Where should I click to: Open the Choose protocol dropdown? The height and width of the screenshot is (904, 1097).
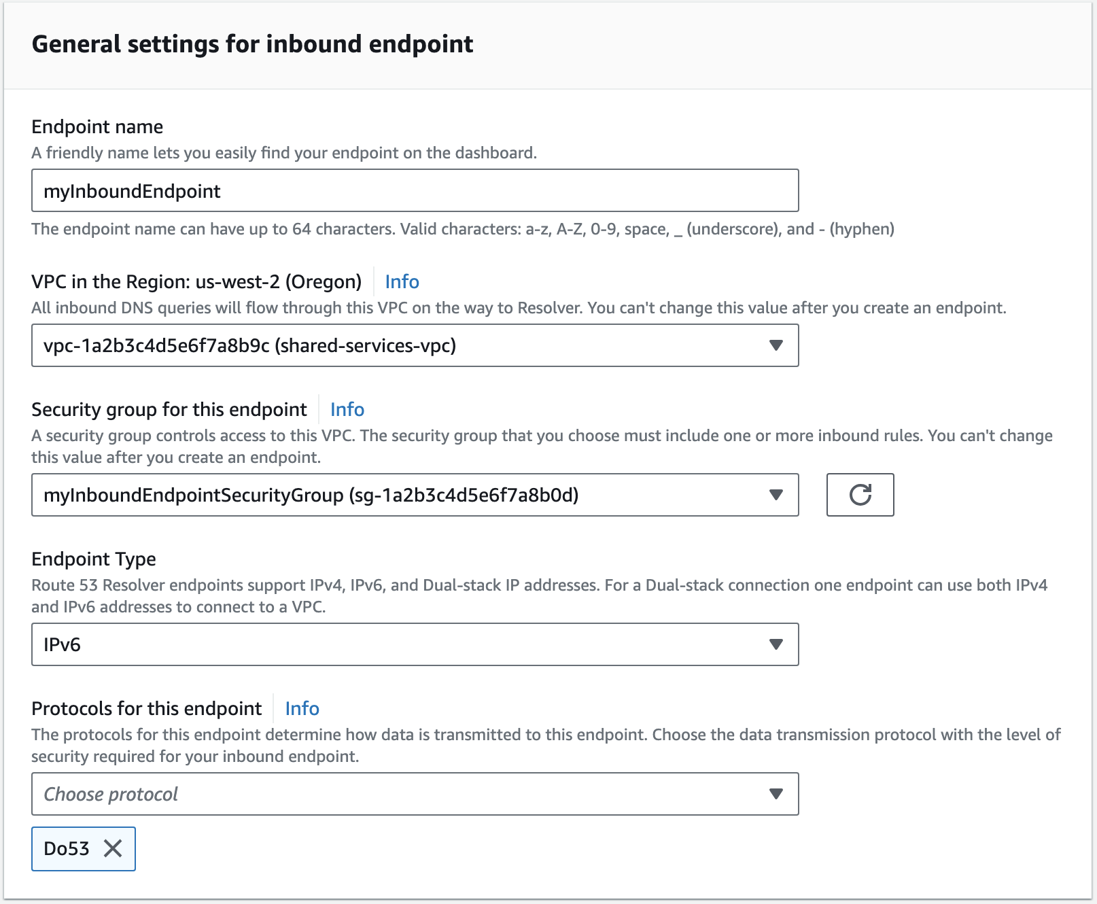tap(414, 793)
